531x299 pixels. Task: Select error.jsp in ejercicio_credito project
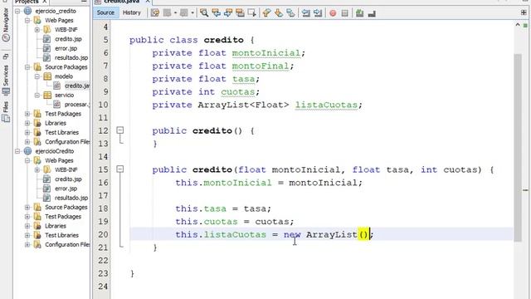tap(66, 48)
